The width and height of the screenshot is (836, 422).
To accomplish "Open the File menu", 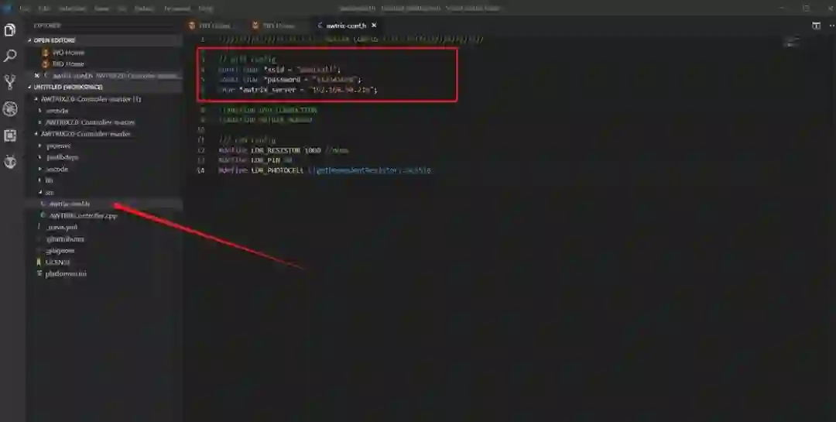I will (x=24, y=9).
